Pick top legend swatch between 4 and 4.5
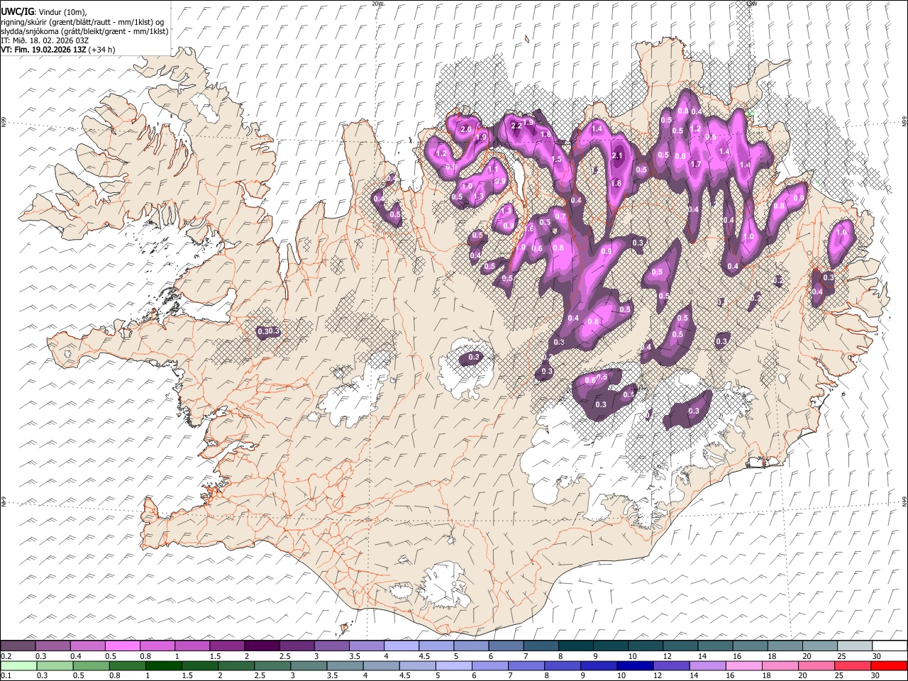This screenshot has width=908, height=681. [402, 646]
